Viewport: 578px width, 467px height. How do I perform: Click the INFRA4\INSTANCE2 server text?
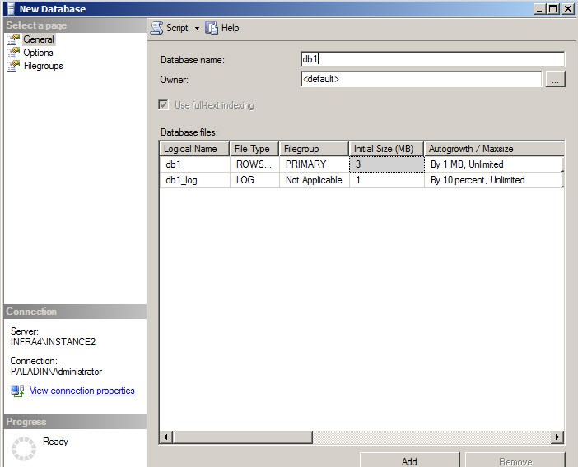(x=53, y=342)
